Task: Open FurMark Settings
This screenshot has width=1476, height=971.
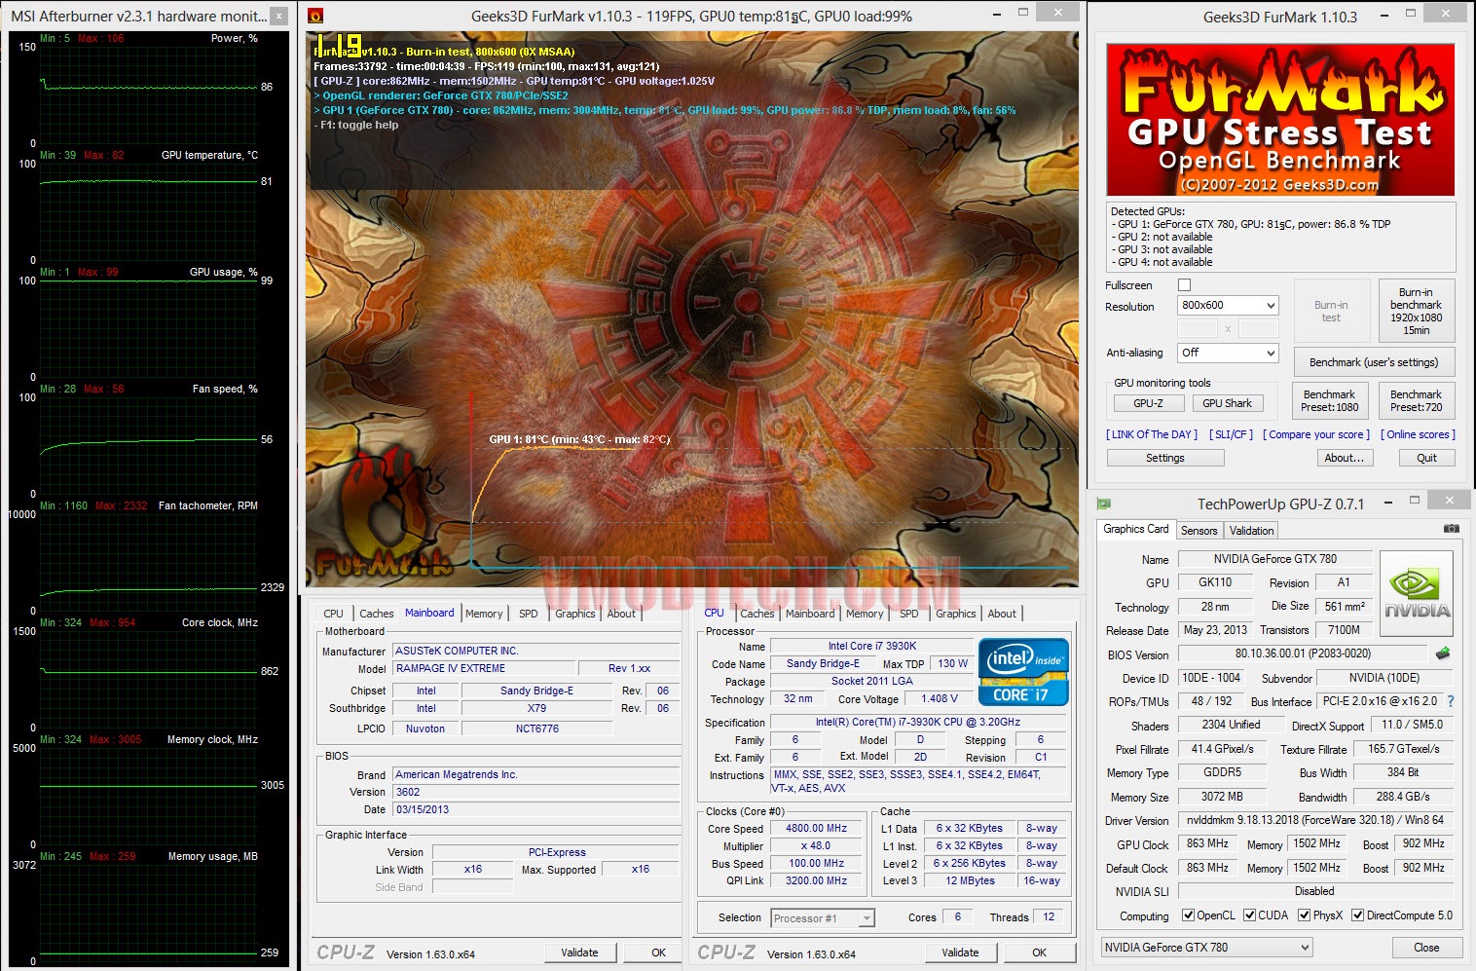Action: 1165,458
